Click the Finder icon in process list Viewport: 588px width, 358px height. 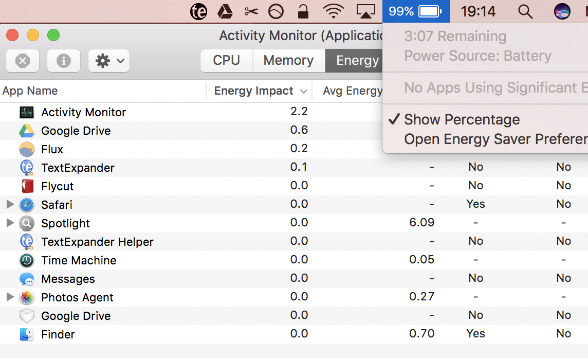(x=27, y=334)
